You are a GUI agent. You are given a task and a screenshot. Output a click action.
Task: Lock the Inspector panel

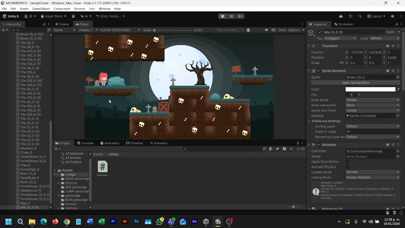tap(397, 24)
